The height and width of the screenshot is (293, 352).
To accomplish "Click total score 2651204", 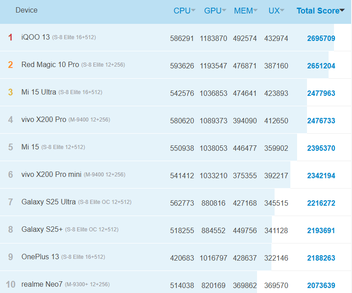I will 321,66.
